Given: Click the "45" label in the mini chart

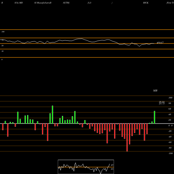Looking at the screenshot, I should click(112, 165).
